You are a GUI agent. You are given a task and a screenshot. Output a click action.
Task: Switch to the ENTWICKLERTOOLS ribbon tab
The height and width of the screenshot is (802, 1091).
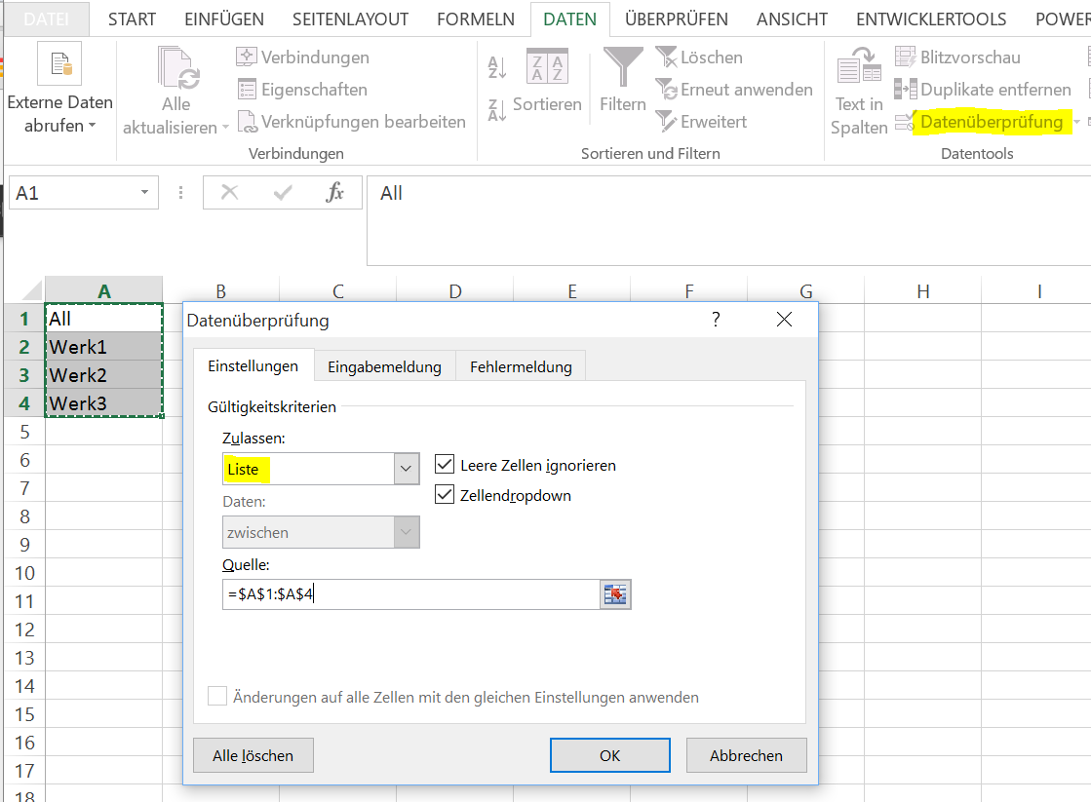931,19
